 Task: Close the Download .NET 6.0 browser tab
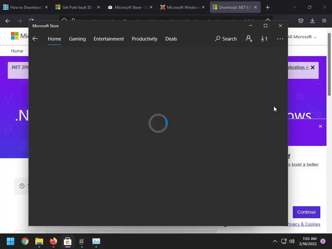[255, 7]
